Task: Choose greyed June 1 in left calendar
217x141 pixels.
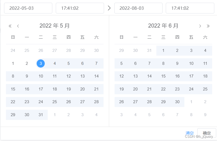Action: coord(55,115)
